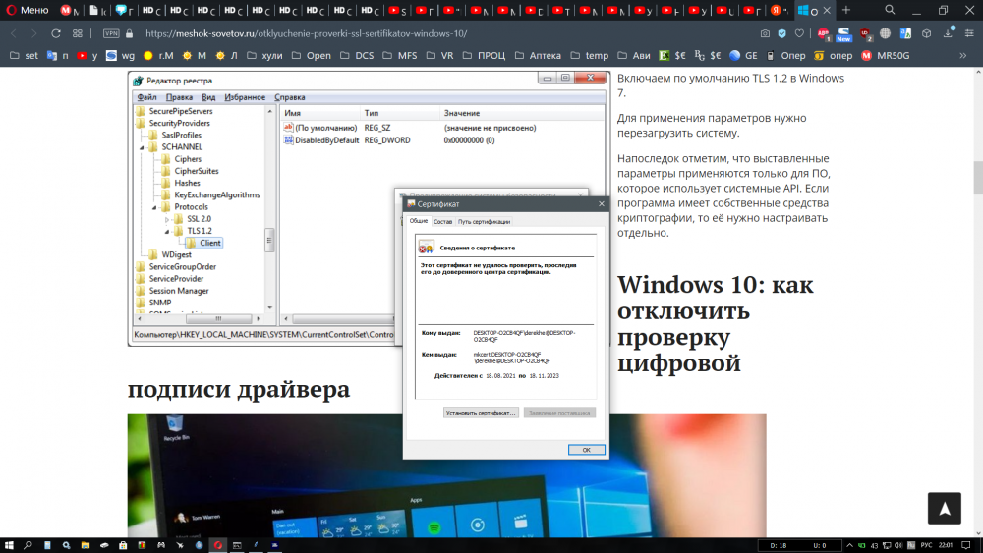Viewport: 983px width, 553px height.
Task: Toggle the VPN badge in address bar
Action: pos(111,33)
